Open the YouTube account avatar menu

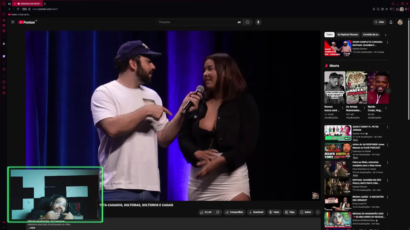pos(400,22)
